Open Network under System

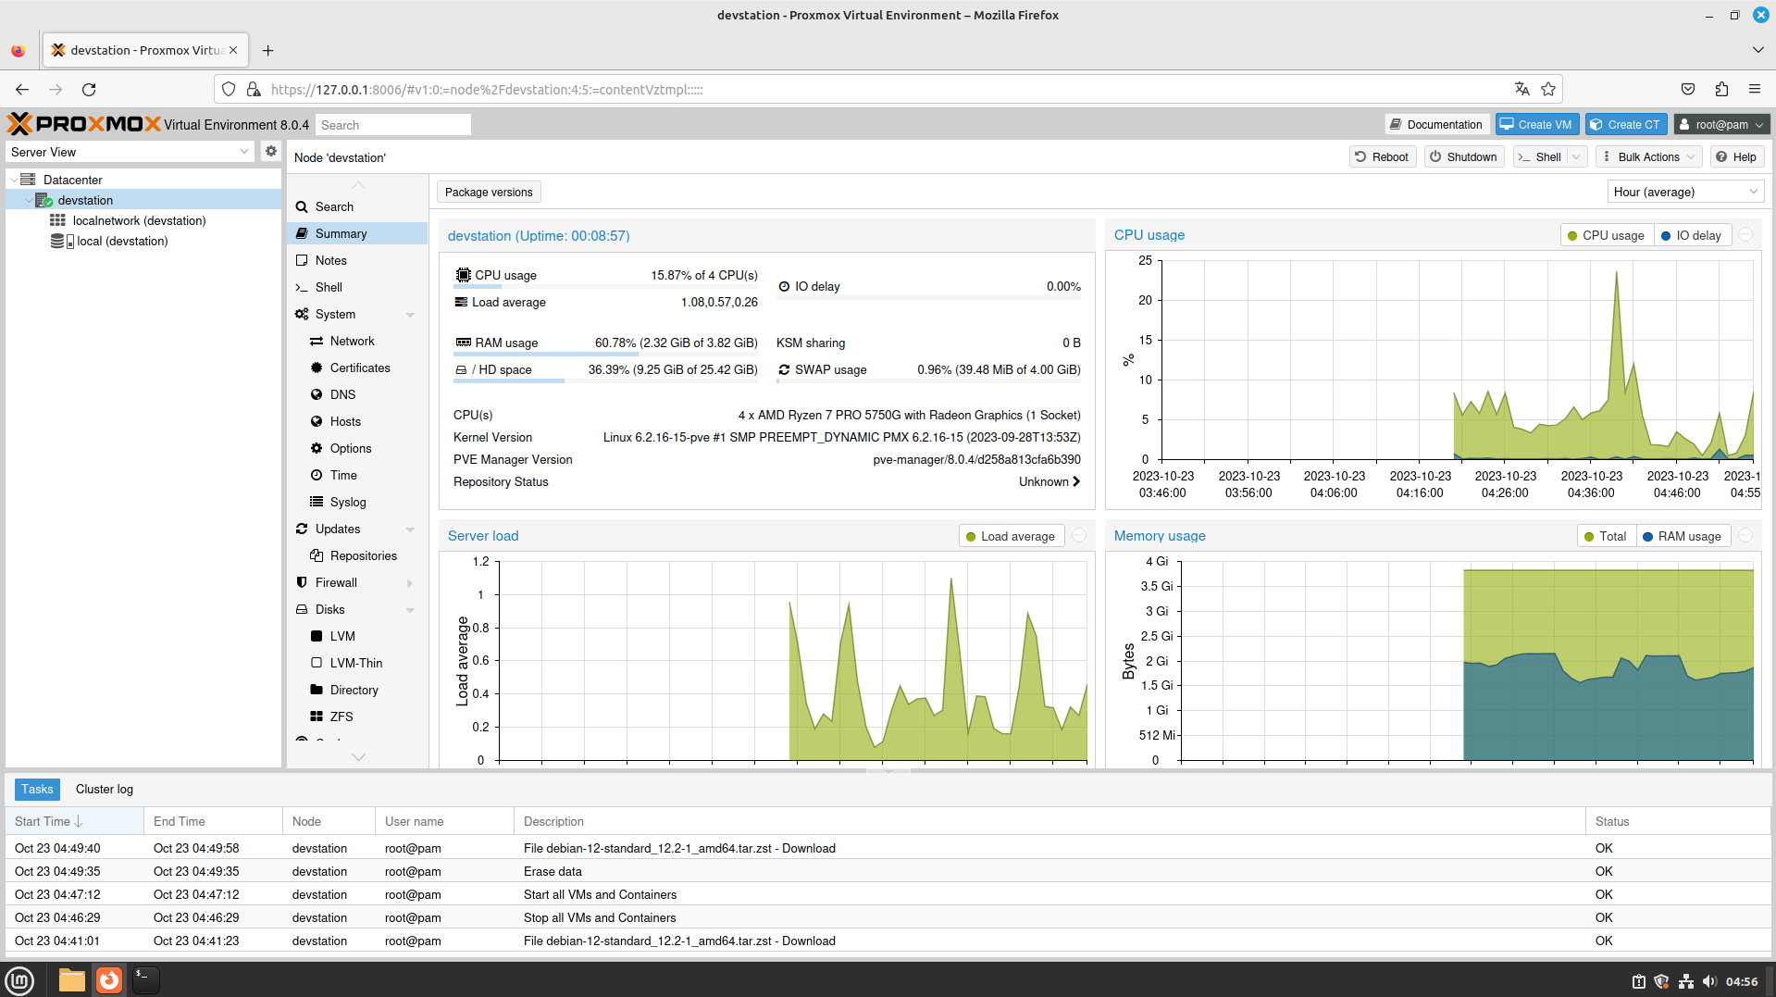(357, 341)
